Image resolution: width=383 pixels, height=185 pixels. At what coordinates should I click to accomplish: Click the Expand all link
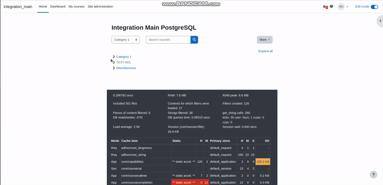(265, 51)
